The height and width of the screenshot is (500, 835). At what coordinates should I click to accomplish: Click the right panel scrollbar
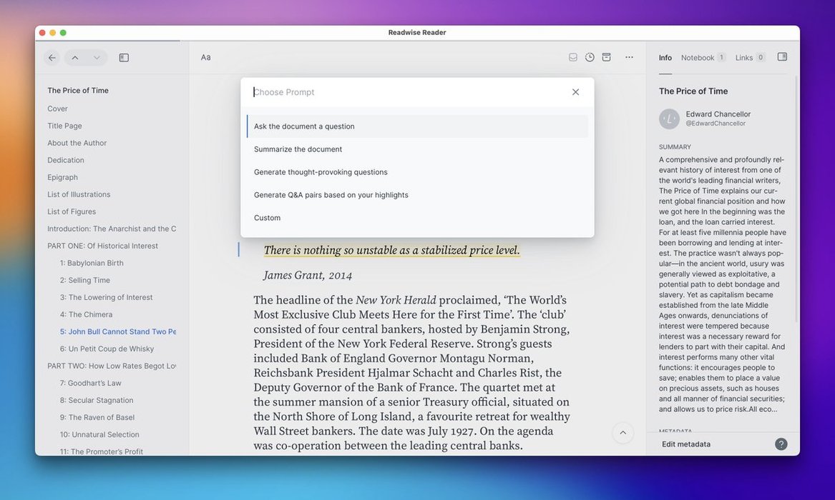click(x=796, y=199)
